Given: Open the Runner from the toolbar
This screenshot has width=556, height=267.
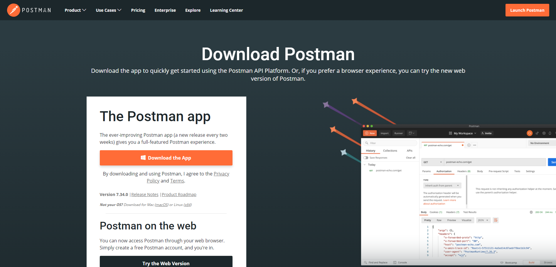Looking at the screenshot, I should [x=399, y=133].
